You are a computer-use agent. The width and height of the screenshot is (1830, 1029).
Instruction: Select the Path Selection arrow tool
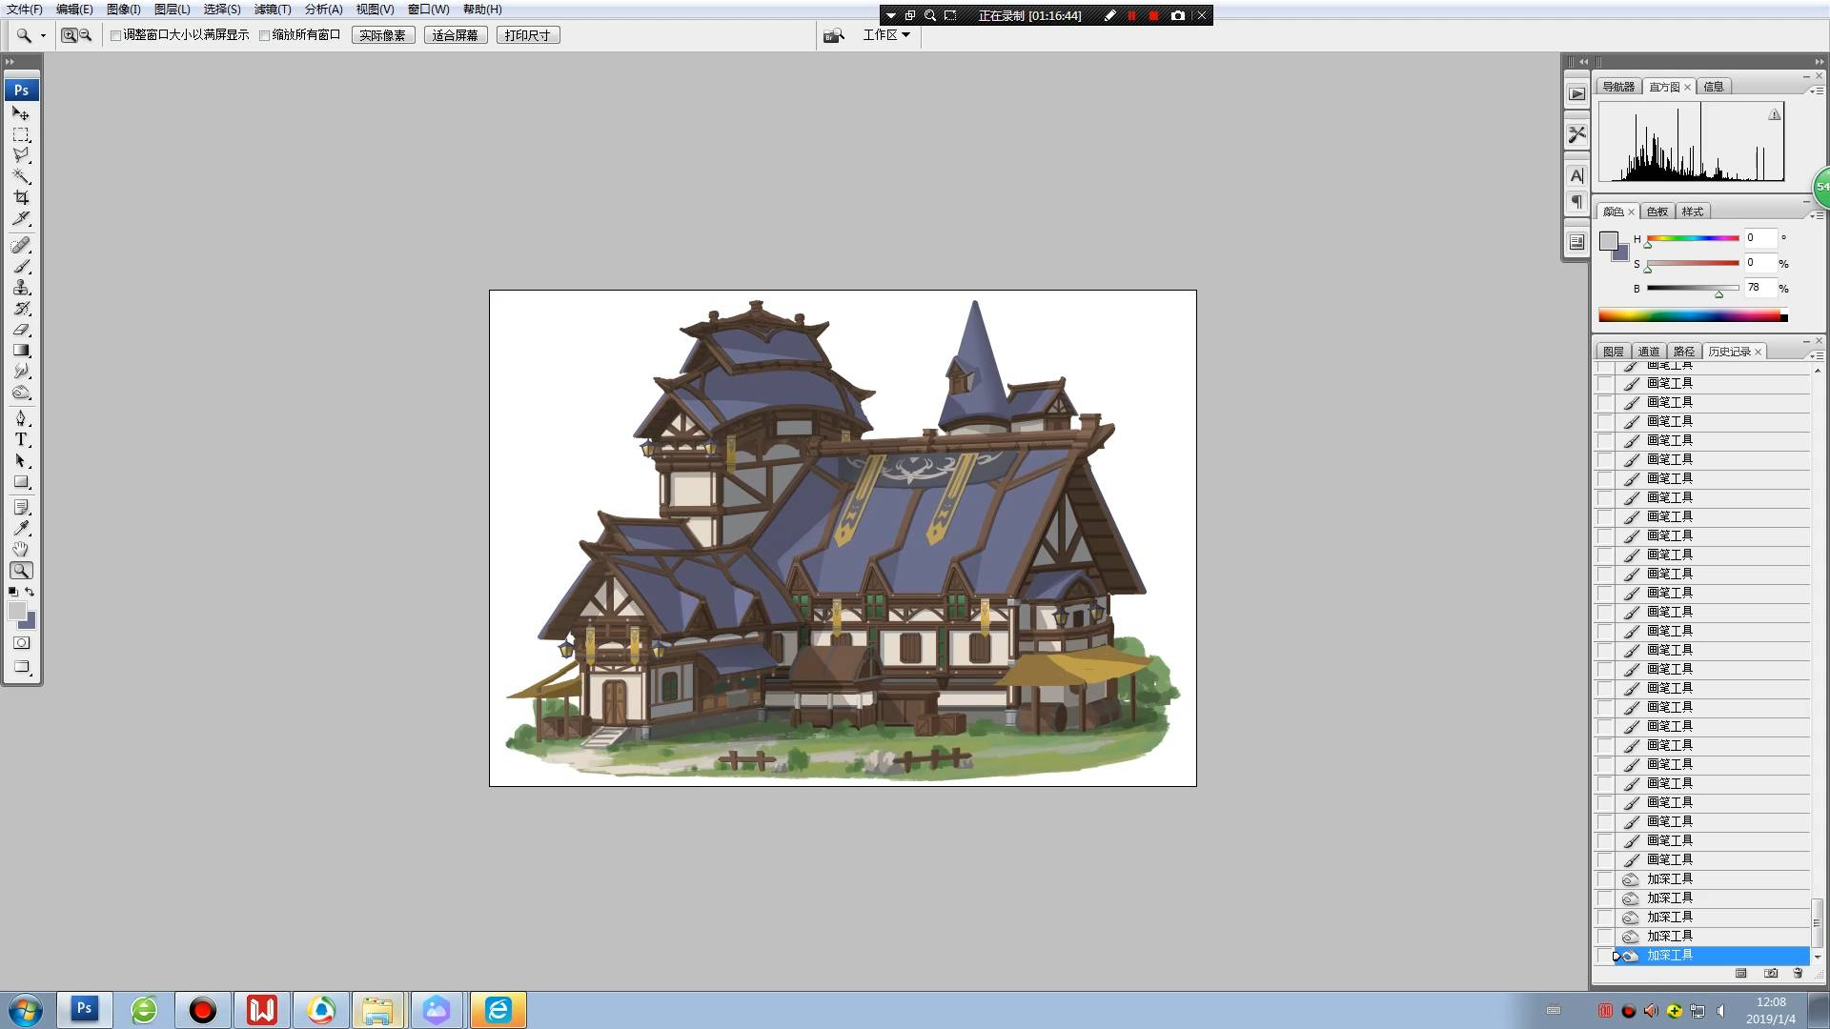click(21, 460)
